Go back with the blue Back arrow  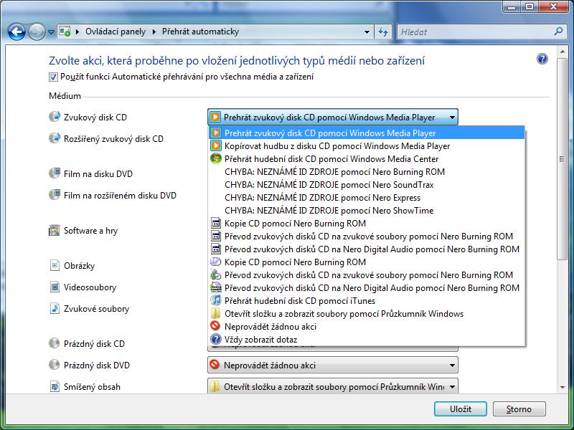click(17, 32)
